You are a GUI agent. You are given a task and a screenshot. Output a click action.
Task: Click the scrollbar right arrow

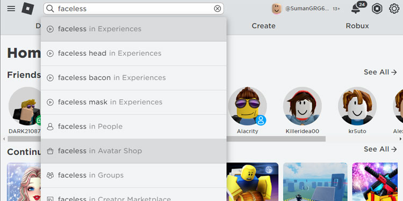(400, 139)
